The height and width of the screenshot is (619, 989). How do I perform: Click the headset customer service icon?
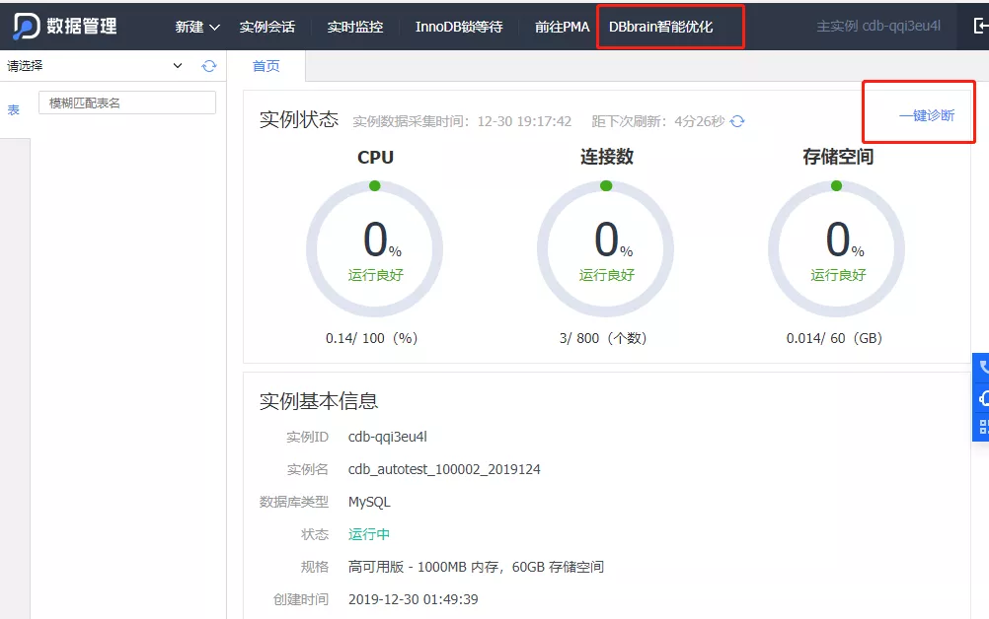982,398
